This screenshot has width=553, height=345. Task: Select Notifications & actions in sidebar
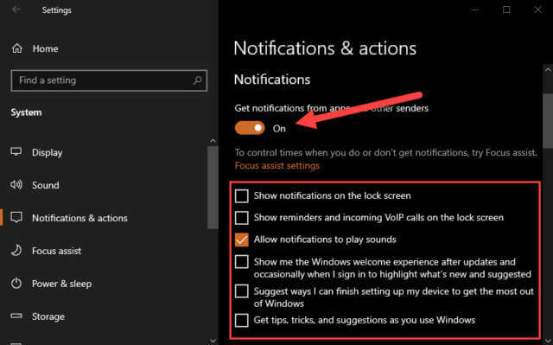coord(79,218)
